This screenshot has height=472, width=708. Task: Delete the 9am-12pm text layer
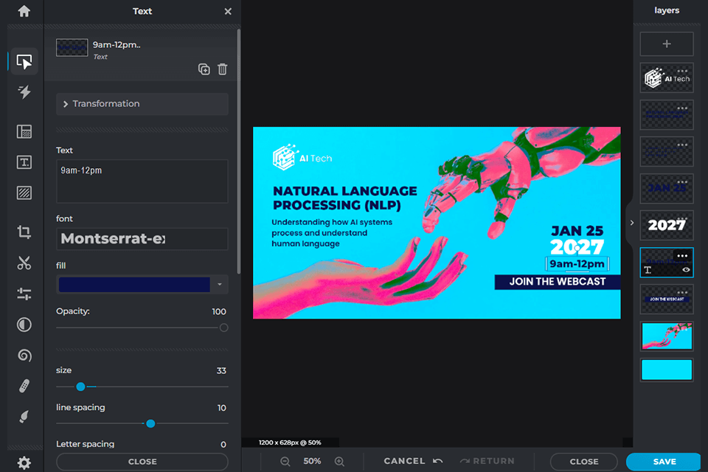[222, 69]
